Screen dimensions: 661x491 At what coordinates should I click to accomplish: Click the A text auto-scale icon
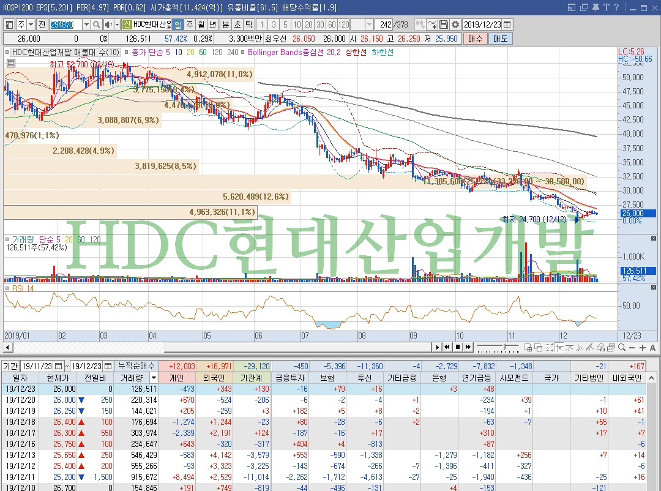point(652,347)
